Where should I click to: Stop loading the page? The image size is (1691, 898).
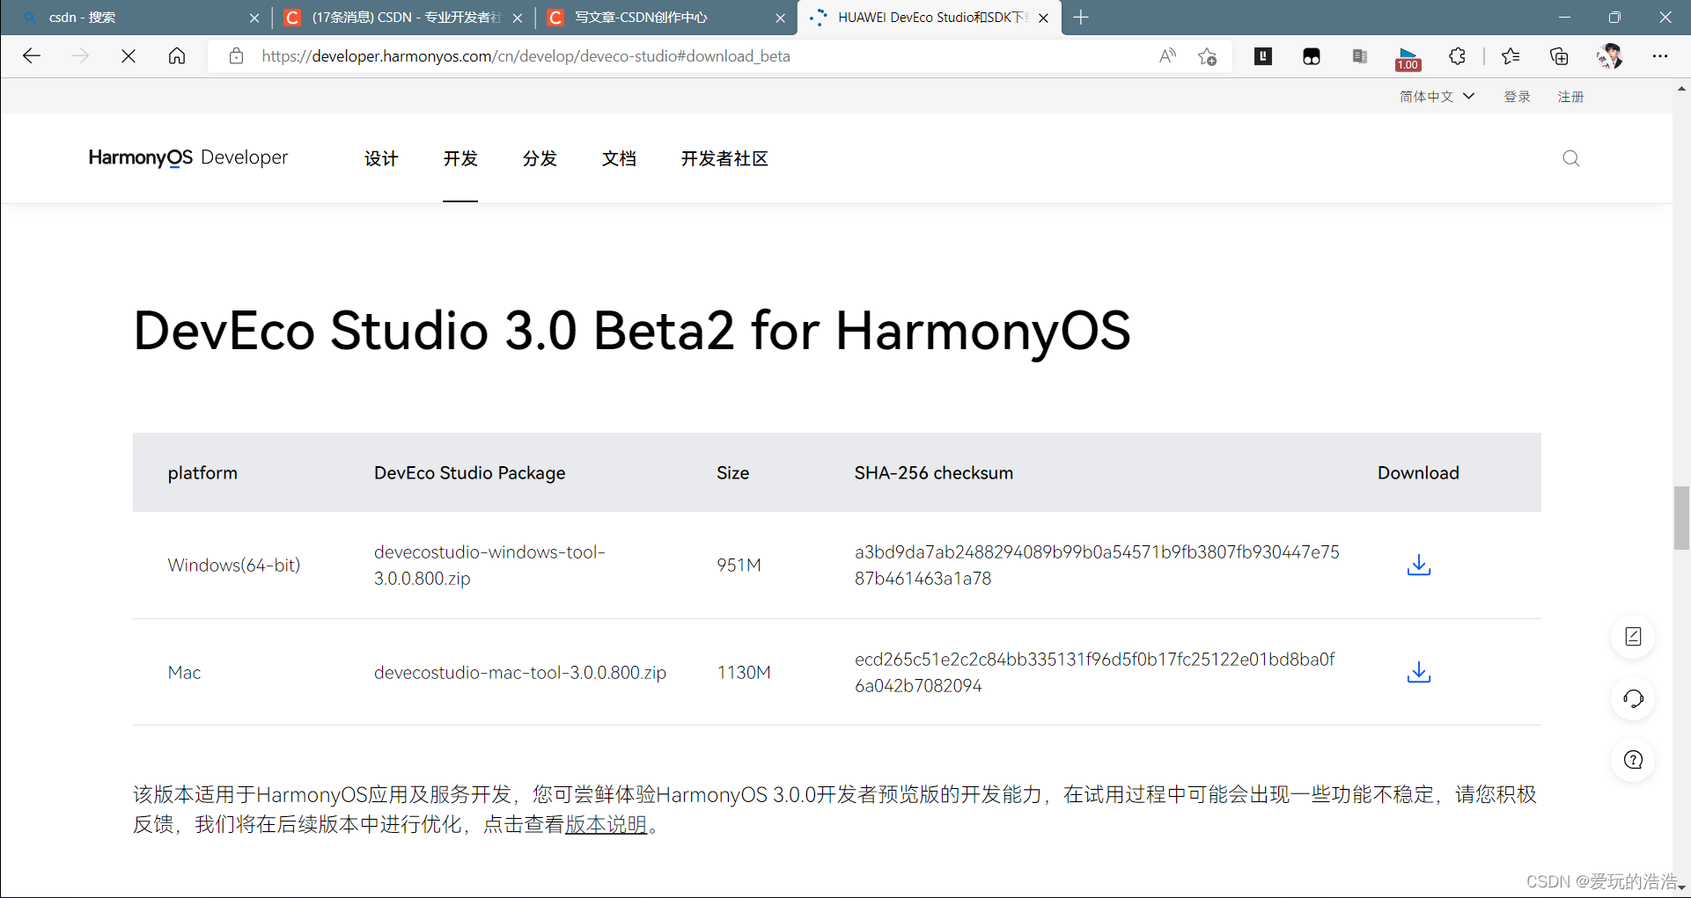pos(129,56)
